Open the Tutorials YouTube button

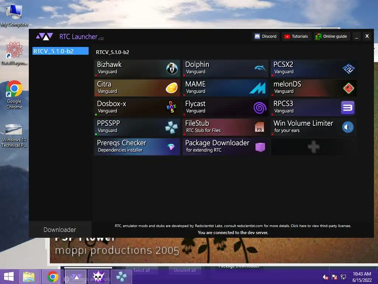coord(296,36)
